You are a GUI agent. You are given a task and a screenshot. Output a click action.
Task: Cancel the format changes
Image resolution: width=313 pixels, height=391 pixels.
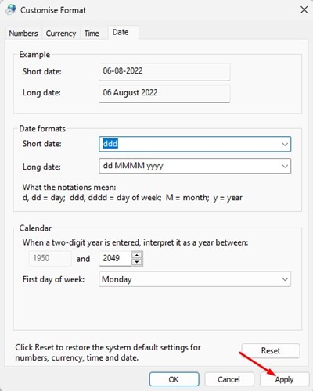point(229,379)
